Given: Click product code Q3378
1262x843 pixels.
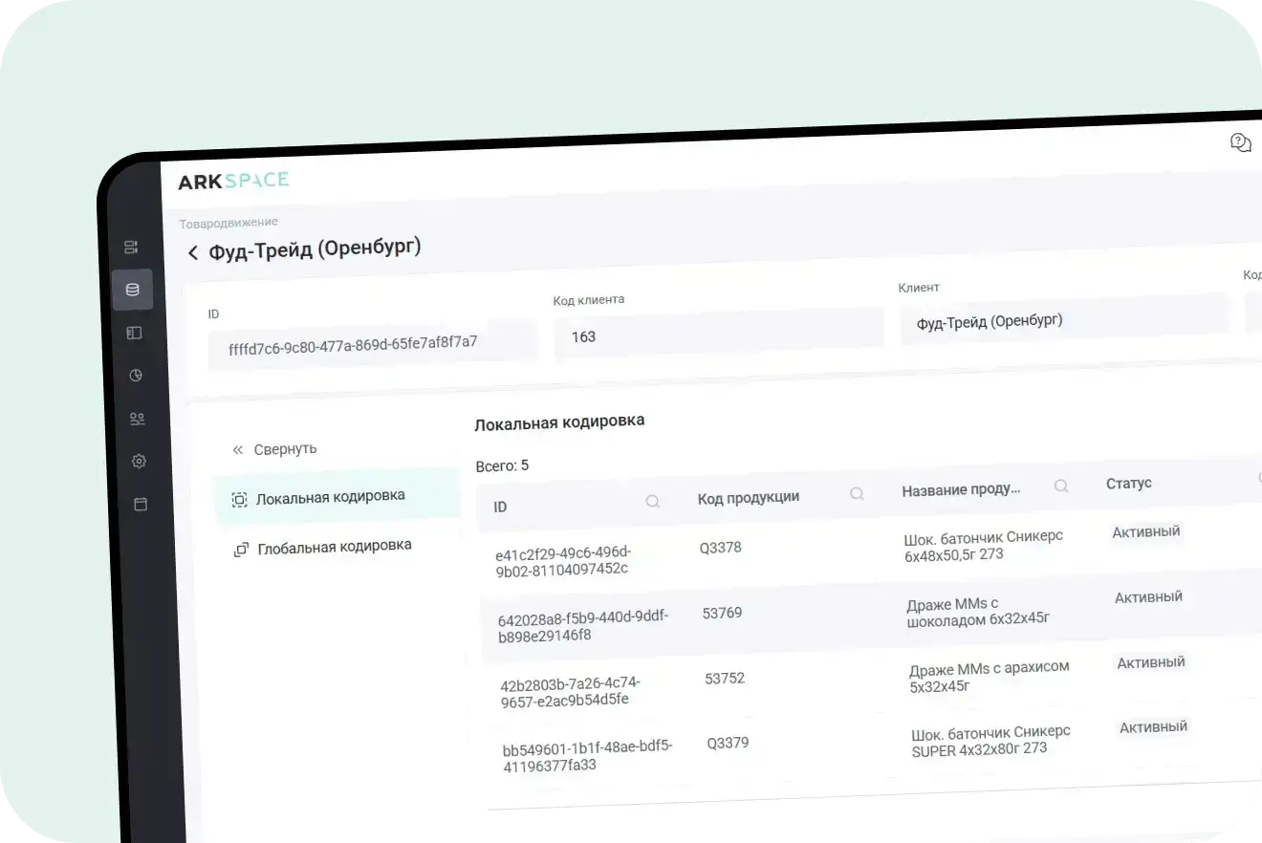Looking at the screenshot, I should 721,548.
